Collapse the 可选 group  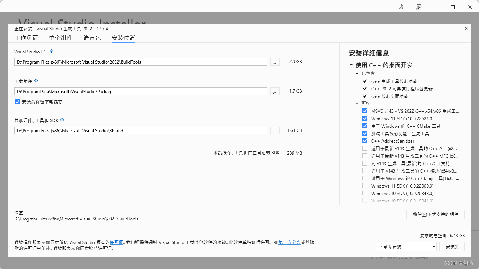pos(357,103)
